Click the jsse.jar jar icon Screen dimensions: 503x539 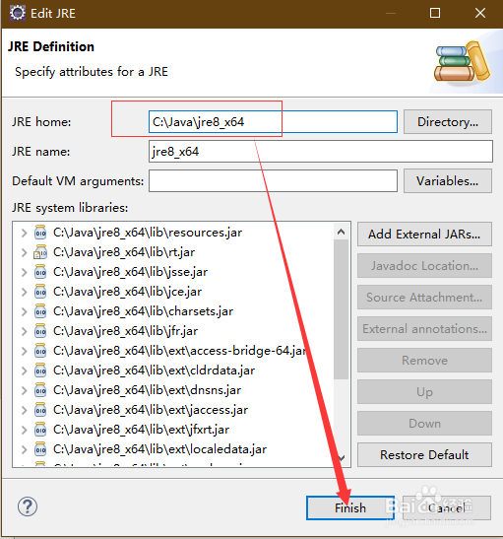tap(40, 272)
